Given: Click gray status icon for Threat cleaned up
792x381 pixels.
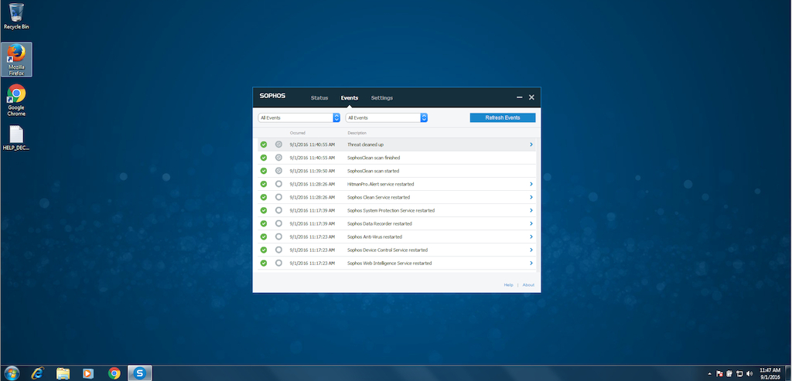Looking at the screenshot, I should pos(278,145).
